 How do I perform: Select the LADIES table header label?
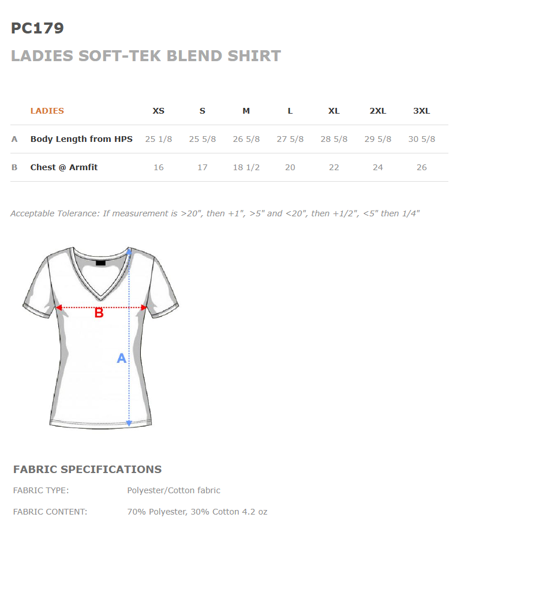[x=47, y=111]
